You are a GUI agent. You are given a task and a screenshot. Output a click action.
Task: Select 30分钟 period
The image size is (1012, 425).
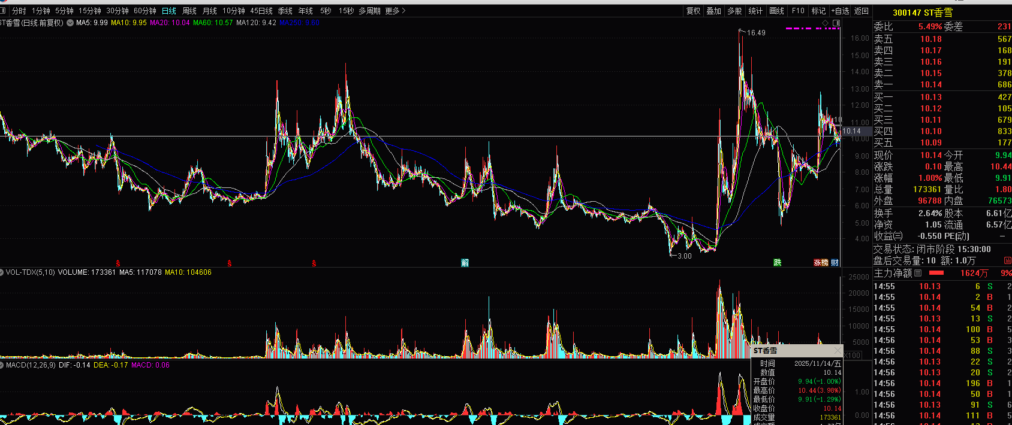(x=118, y=11)
